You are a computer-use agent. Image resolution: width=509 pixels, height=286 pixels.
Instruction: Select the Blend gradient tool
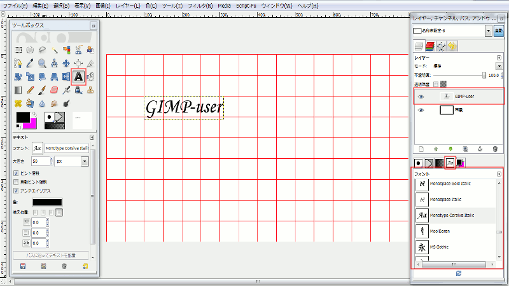[x=18, y=90]
